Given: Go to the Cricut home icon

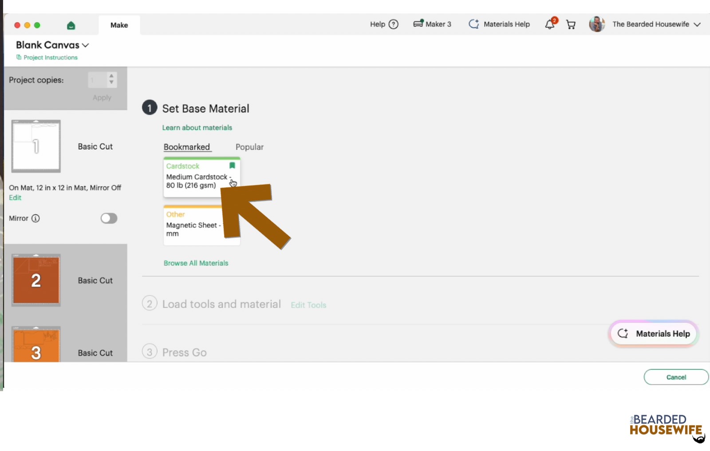Looking at the screenshot, I should [x=71, y=25].
